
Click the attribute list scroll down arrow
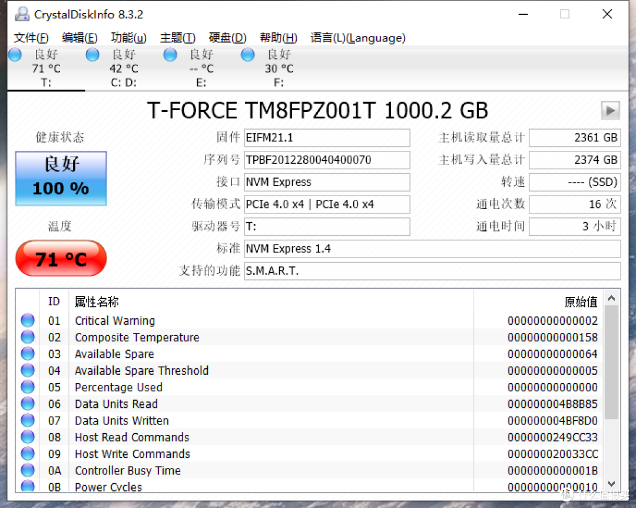click(611, 484)
